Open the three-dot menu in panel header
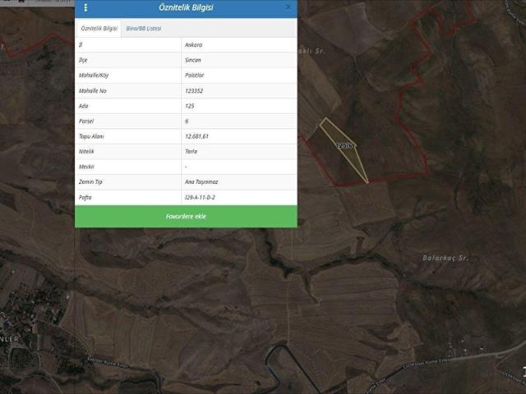This screenshot has height=394, width=526. pyautogui.click(x=85, y=7)
